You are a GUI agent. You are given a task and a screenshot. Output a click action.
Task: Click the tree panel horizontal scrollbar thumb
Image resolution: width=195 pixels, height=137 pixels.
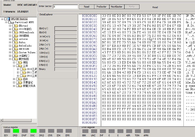(17, 120)
